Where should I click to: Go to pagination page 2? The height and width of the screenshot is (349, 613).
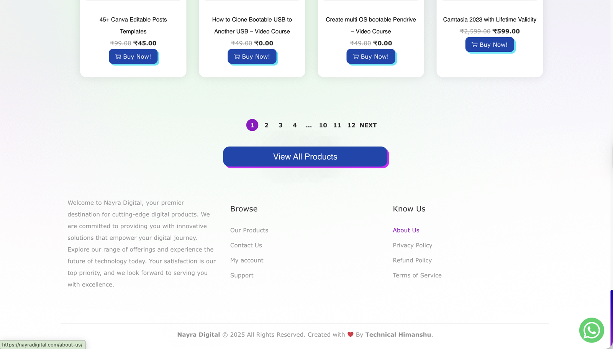point(266,125)
